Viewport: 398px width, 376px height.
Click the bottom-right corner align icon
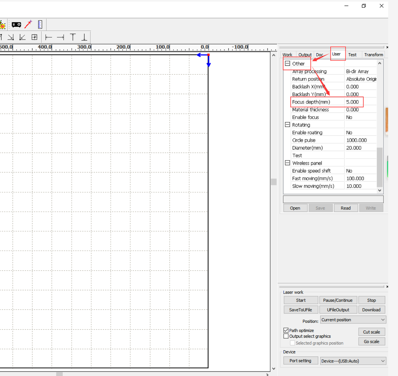coord(11,37)
